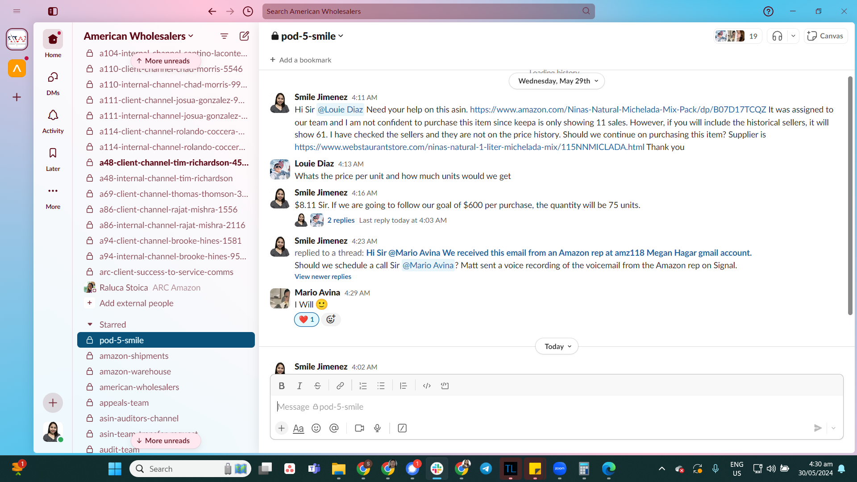Open the More navigation menu
The image size is (857, 482).
click(x=53, y=197)
